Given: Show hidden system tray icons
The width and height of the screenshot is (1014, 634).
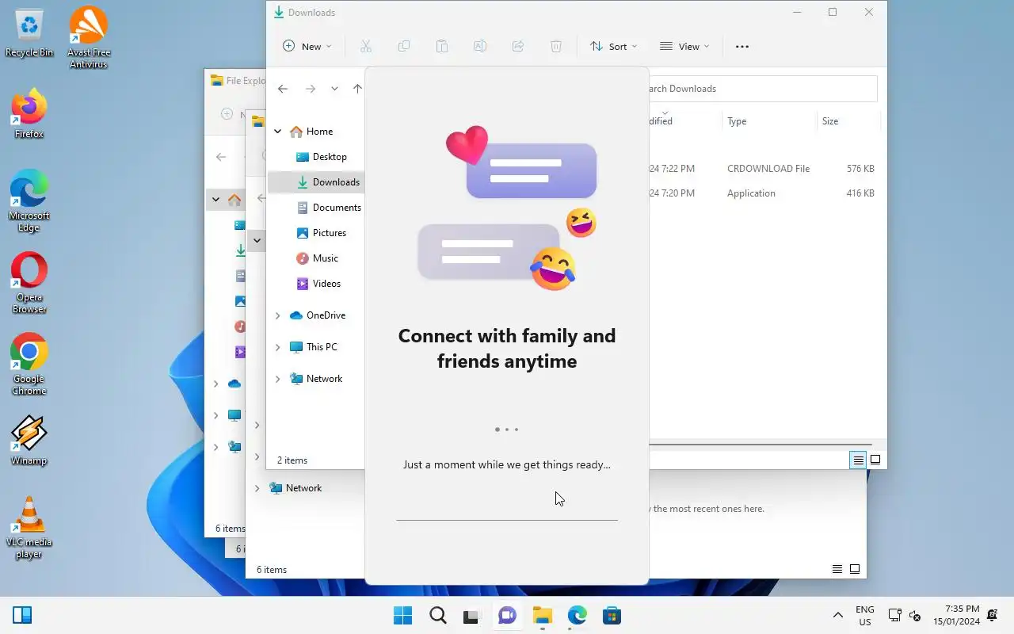Looking at the screenshot, I should (x=837, y=616).
